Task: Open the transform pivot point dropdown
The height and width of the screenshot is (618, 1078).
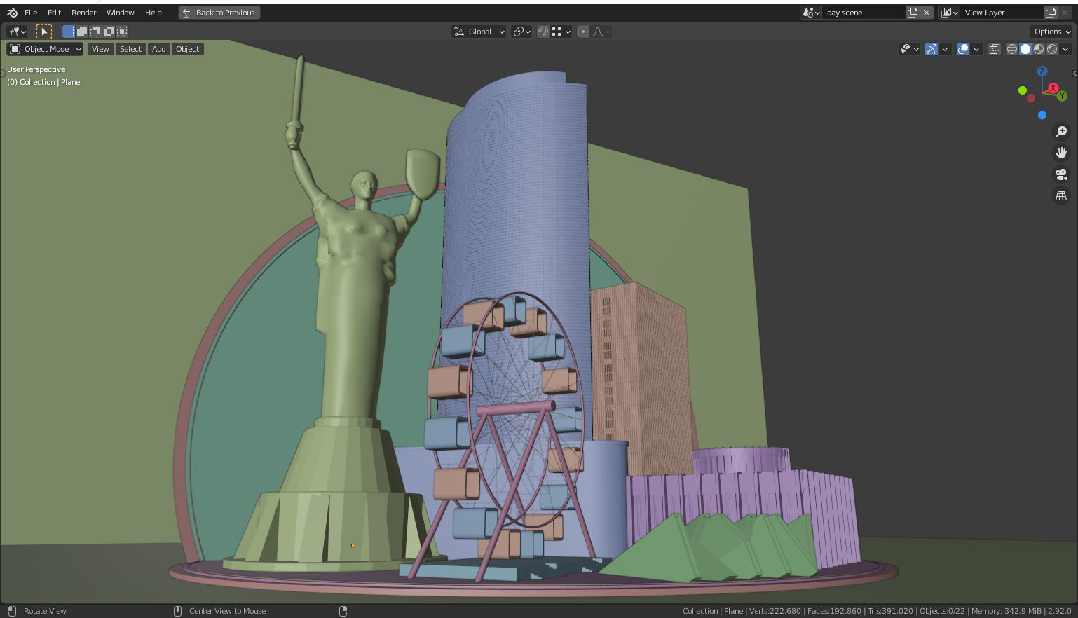Action: pyautogui.click(x=521, y=32)
